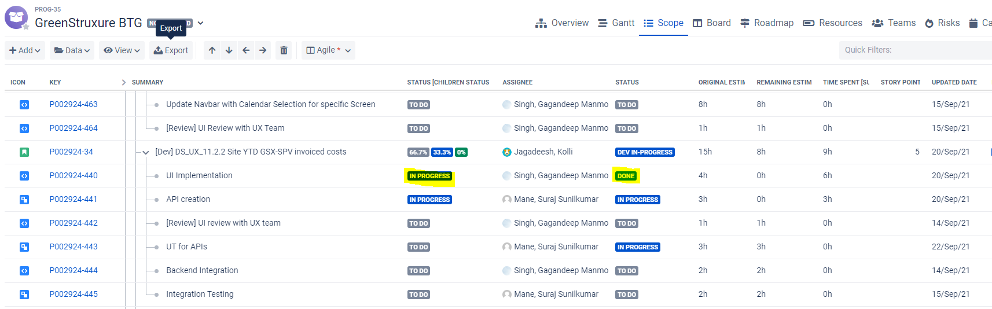This screenshot has width=992, height=309.
Task: Open the Board tab
Action: [x=712, y=23]
